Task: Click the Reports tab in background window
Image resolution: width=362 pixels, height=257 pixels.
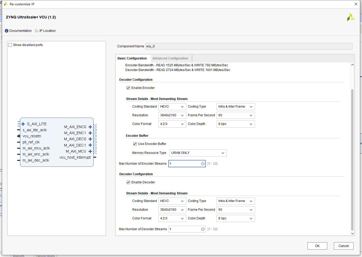Action: click(x=19, y=256)
